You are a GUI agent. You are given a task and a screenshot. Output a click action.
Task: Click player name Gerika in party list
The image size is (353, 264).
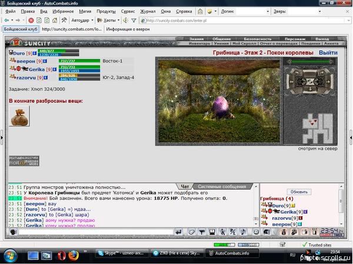[36, 69]
